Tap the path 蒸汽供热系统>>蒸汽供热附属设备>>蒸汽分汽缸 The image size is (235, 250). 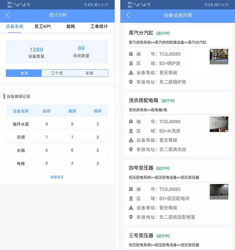167,42
